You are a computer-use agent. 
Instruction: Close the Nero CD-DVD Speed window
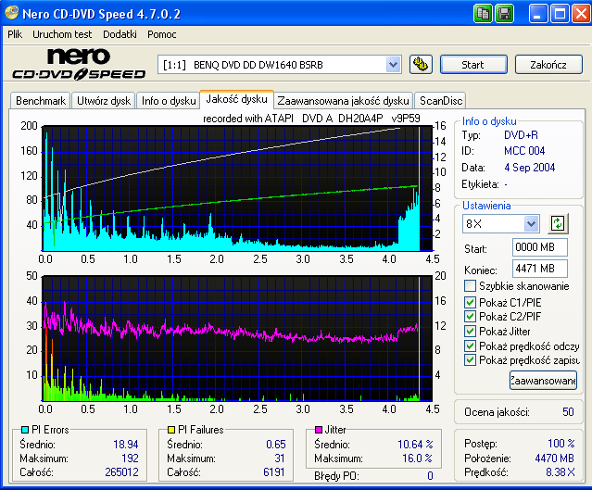[x=581, y=14]
